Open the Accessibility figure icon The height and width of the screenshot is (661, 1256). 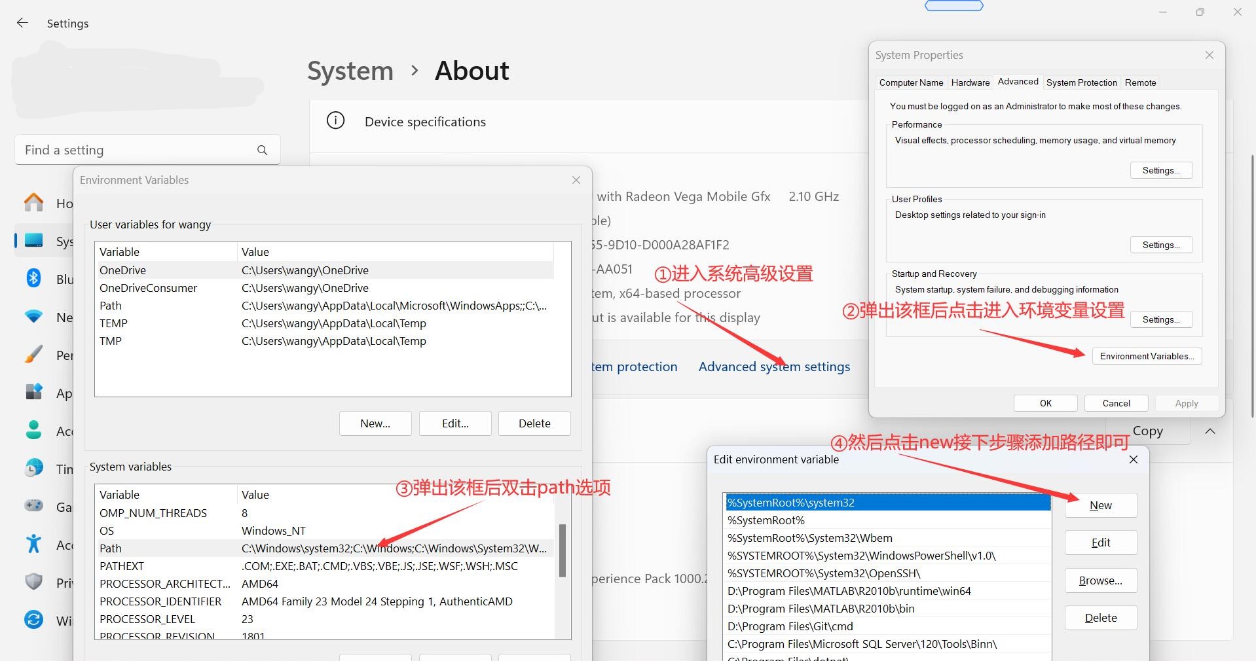[x=33, y=545]
